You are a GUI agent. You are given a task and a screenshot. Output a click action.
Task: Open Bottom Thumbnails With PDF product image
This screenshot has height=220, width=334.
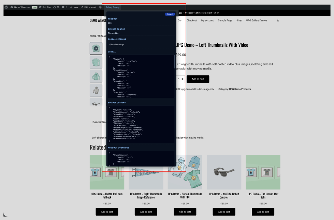tap(185, 172)
